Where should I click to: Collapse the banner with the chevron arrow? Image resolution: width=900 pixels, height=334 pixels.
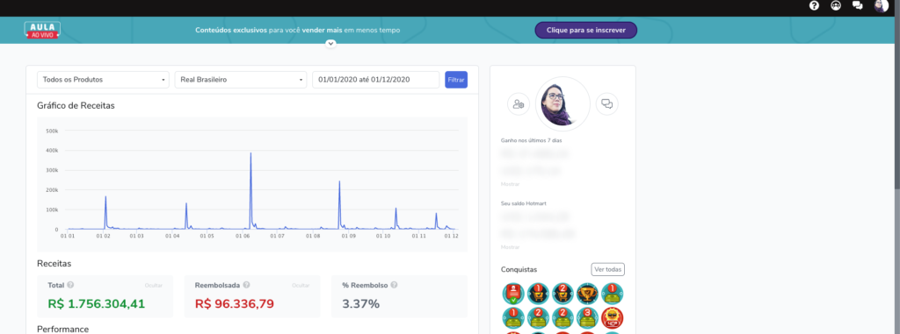[x=330, y=44]
